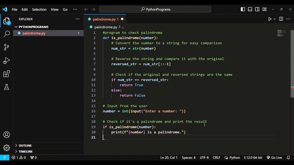294x165 pixels.
Task: Open the Selection menu
Action: (x=39, y=9)
